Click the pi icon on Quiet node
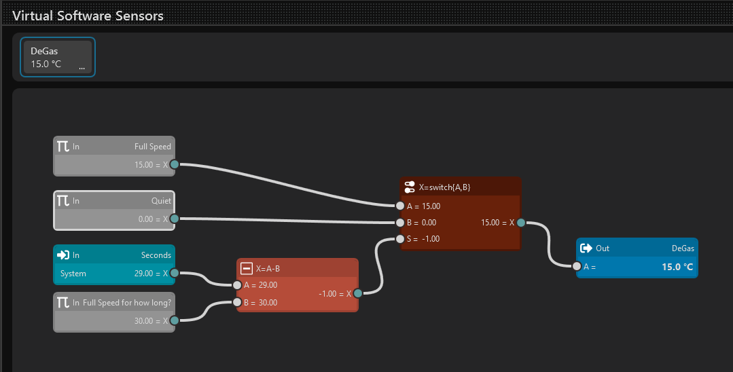 [62, 200]
